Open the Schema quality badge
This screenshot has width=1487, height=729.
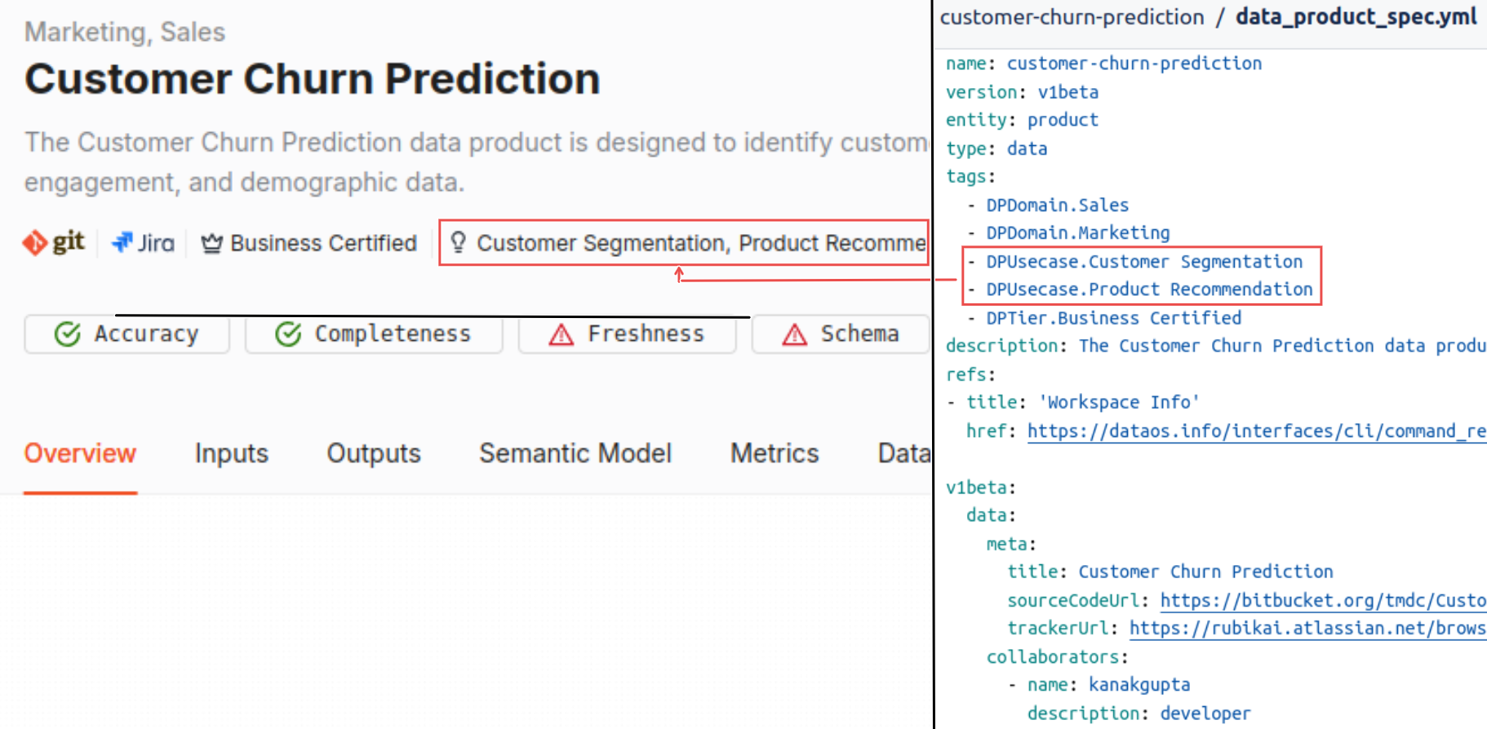[841, 334]
